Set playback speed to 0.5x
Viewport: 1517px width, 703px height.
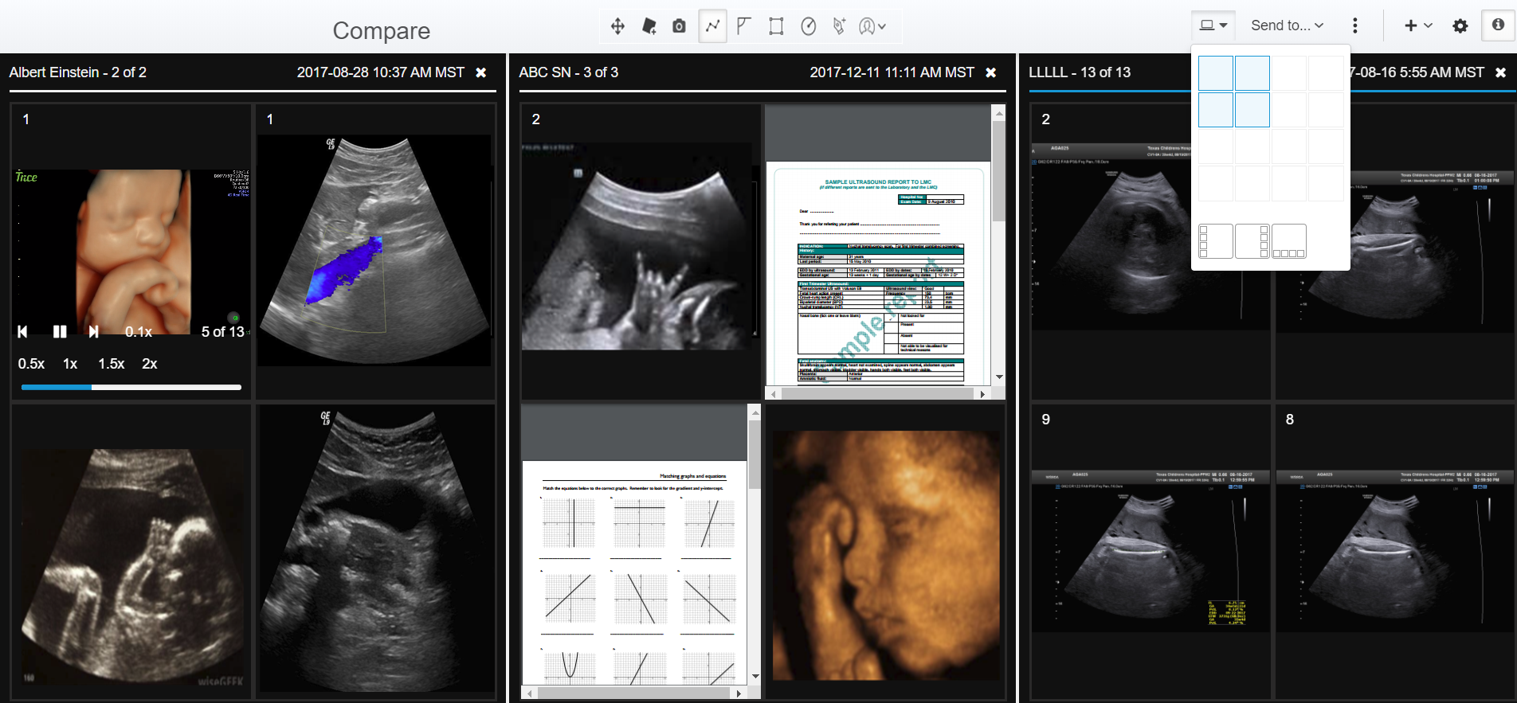coord(31,364)
